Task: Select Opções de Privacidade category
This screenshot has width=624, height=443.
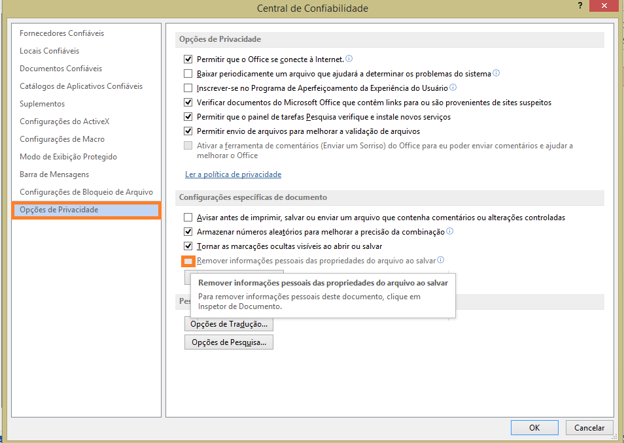Action: (86, 210)
